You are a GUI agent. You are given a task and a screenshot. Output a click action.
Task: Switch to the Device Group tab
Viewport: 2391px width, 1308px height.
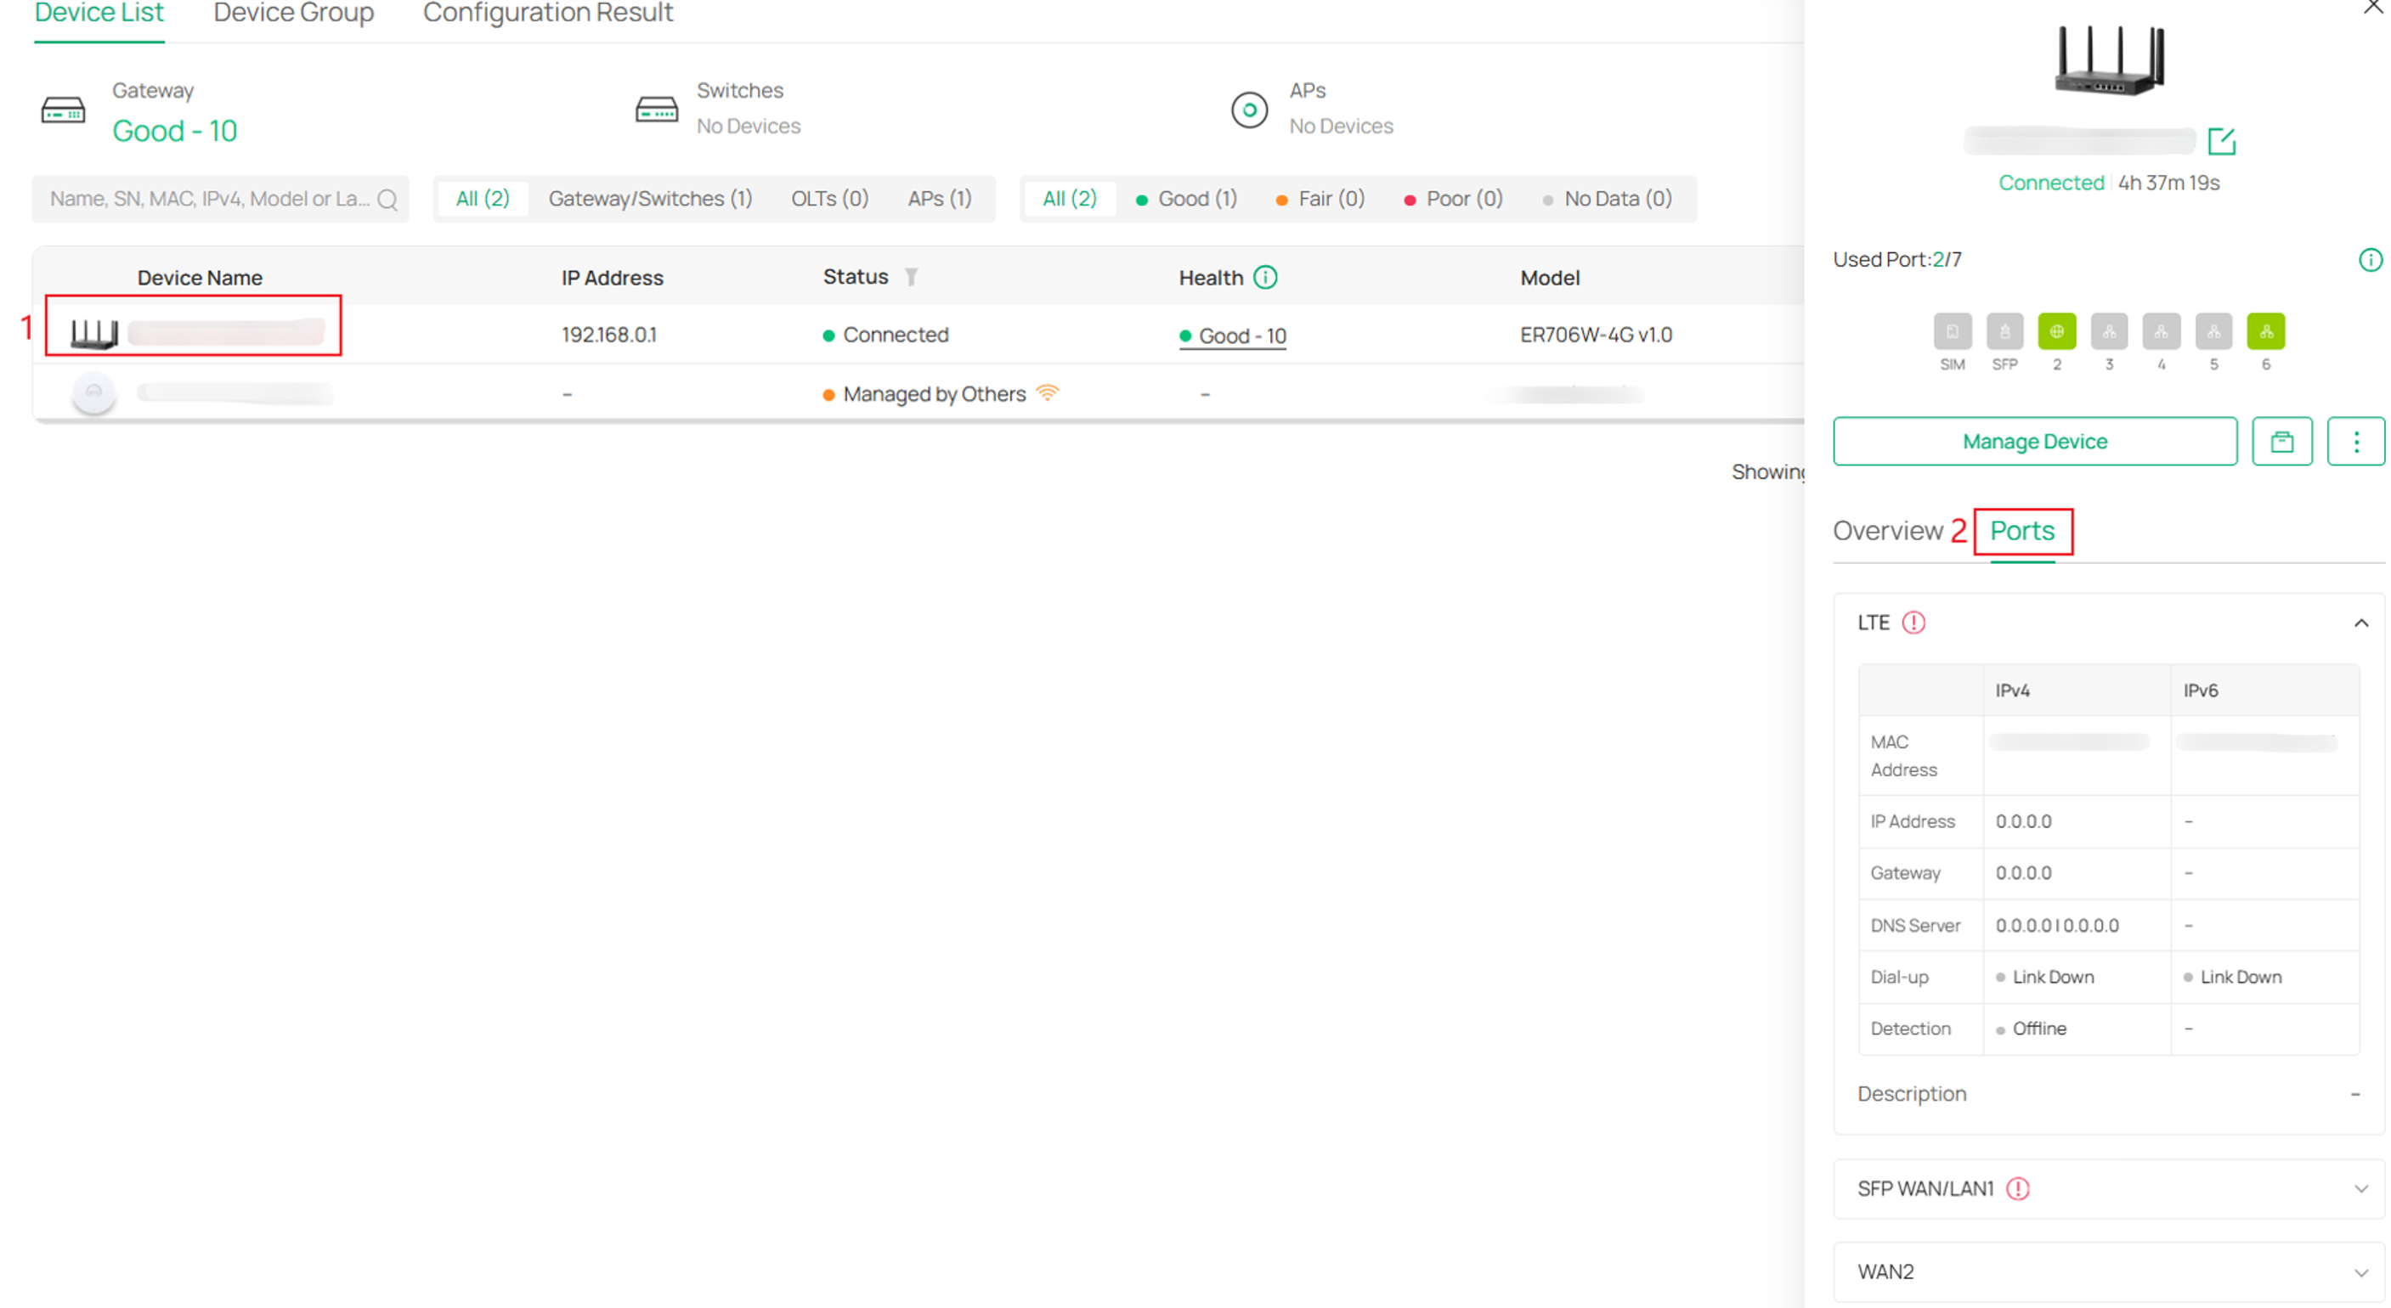click(x=293, y=13)
